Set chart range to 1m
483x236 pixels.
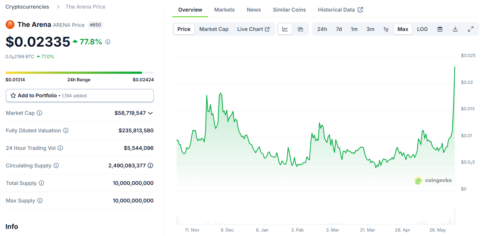pos(354,29)
